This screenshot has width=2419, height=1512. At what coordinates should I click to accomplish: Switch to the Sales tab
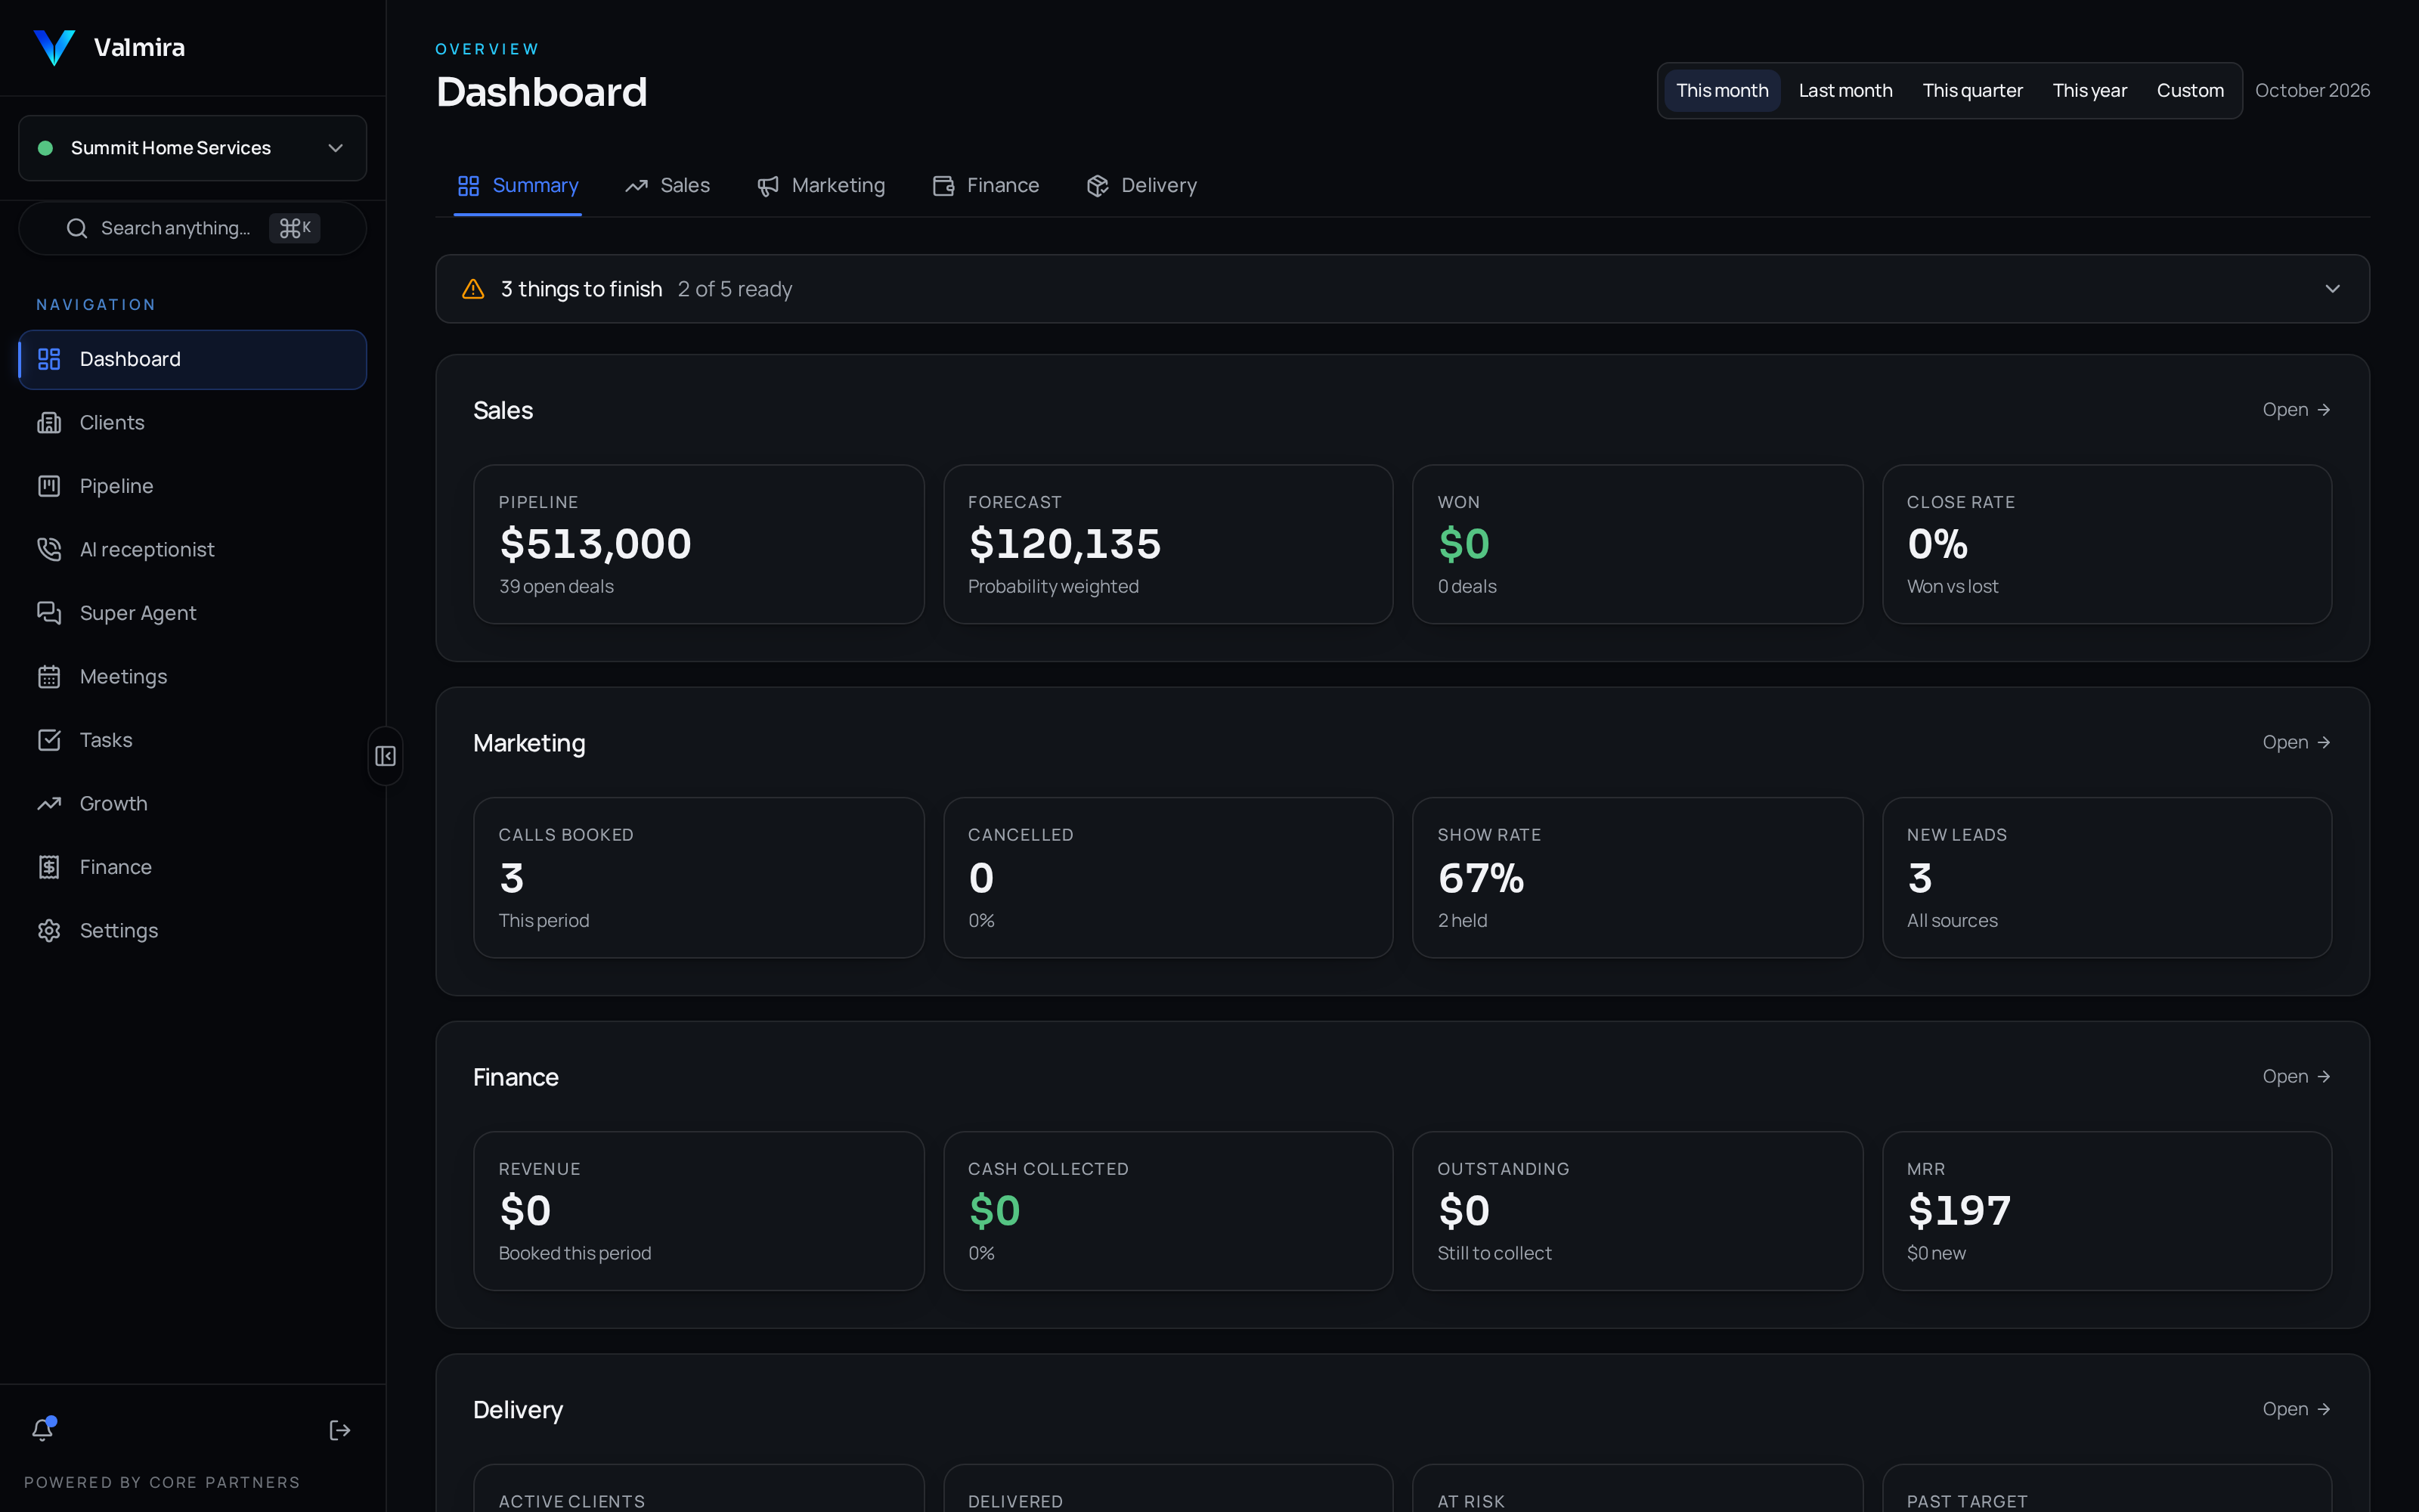(x=667, y=186)
